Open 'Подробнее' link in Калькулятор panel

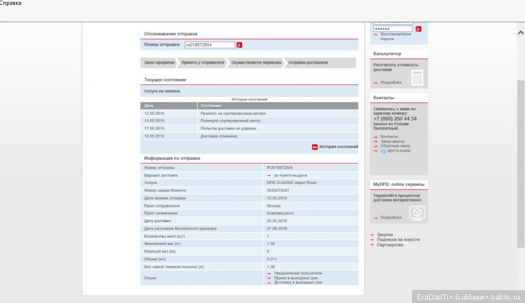[x=391, y=83]
